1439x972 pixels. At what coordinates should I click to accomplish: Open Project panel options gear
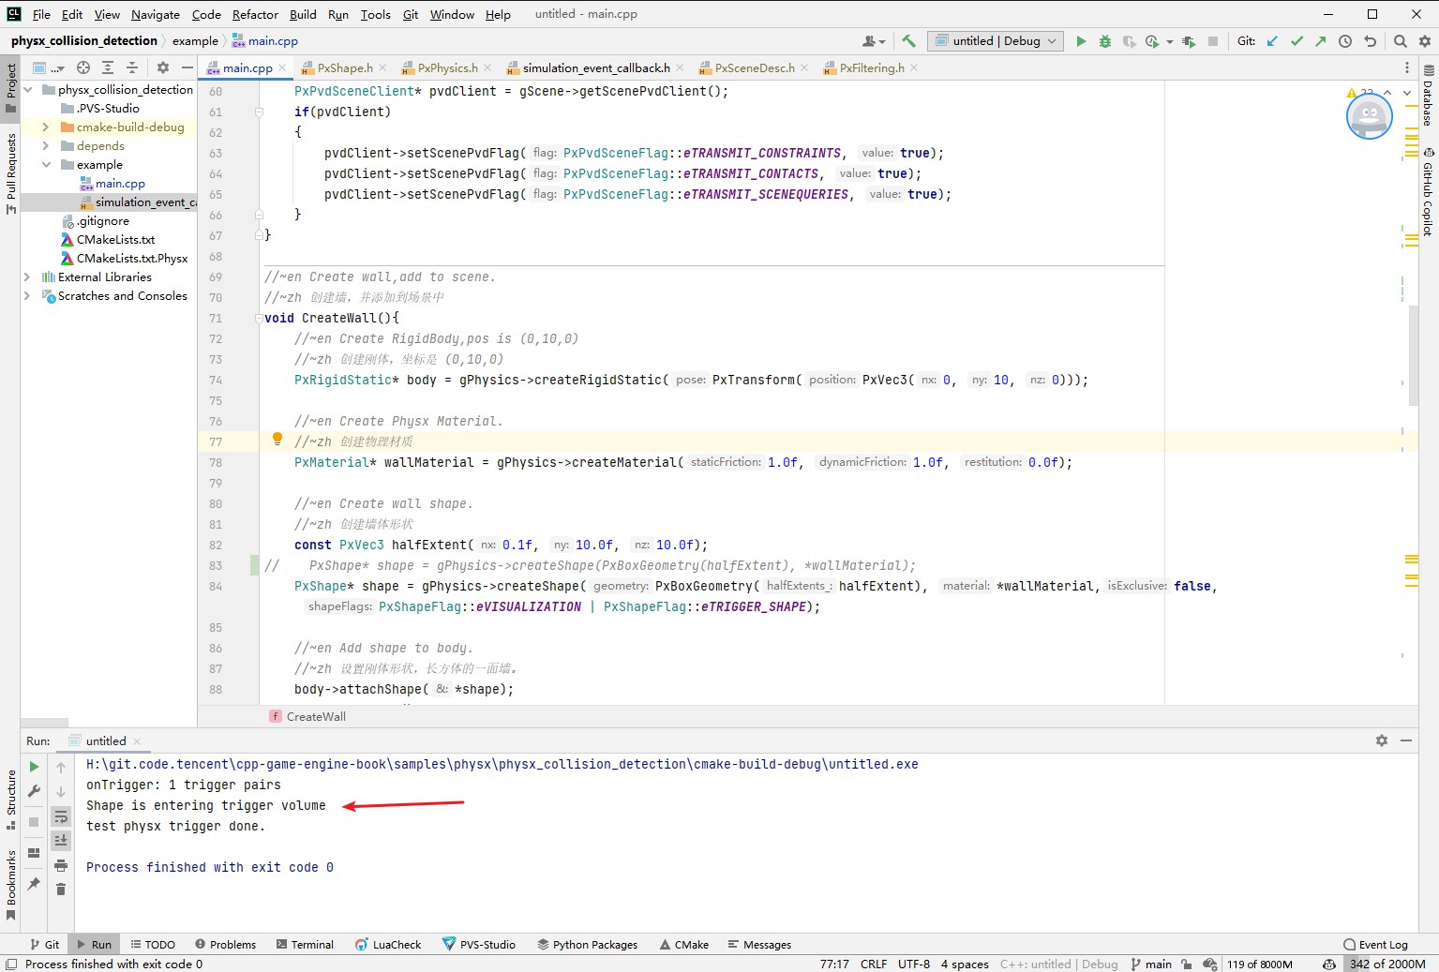point(163,67)
